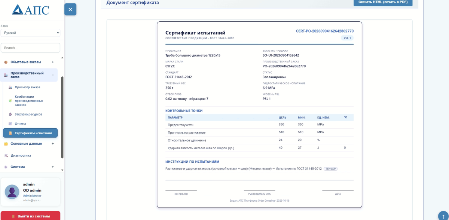This screenshot has width=449, height=220.
Task: Click the PSL 1 badge in header
Action: (347, 38)
